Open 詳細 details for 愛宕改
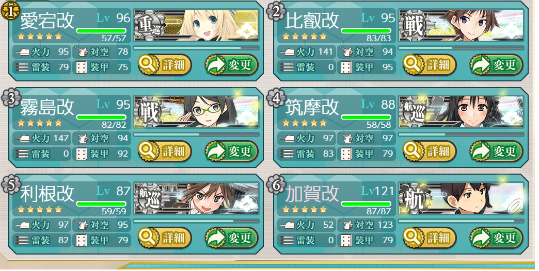Viewport: 539px width, 271px height. pyautogui.click(x=164, y=64)
